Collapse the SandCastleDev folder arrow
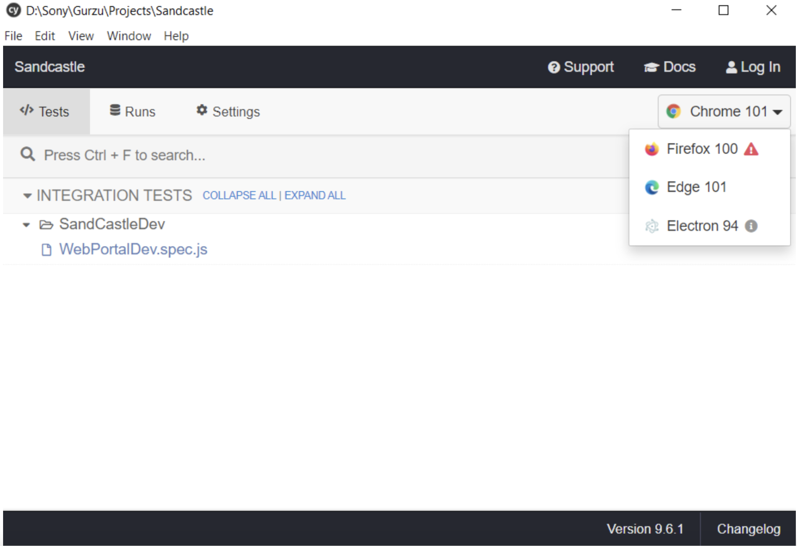This screenshot has height=546, width=797. point(26,225)
